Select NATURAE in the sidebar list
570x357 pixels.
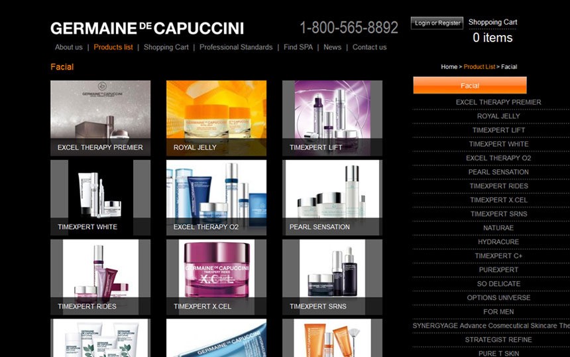click(x=498, y=228)
